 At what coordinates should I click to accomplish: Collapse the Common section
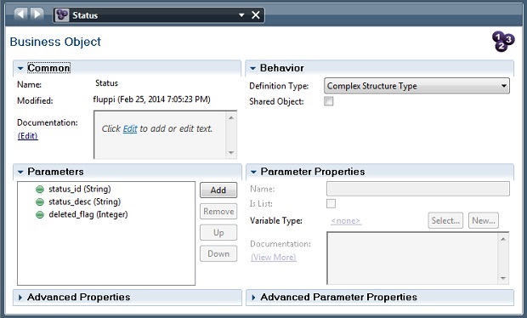20,68
